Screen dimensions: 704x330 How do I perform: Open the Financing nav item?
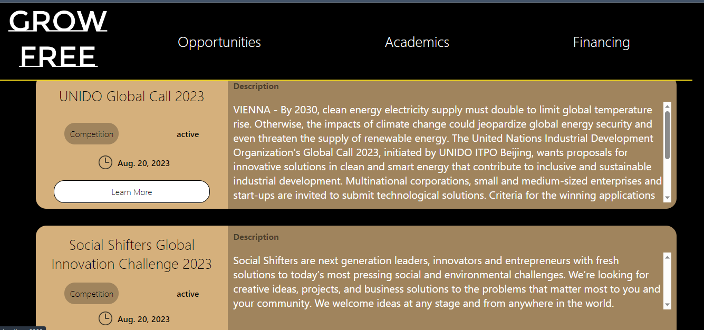601,42
